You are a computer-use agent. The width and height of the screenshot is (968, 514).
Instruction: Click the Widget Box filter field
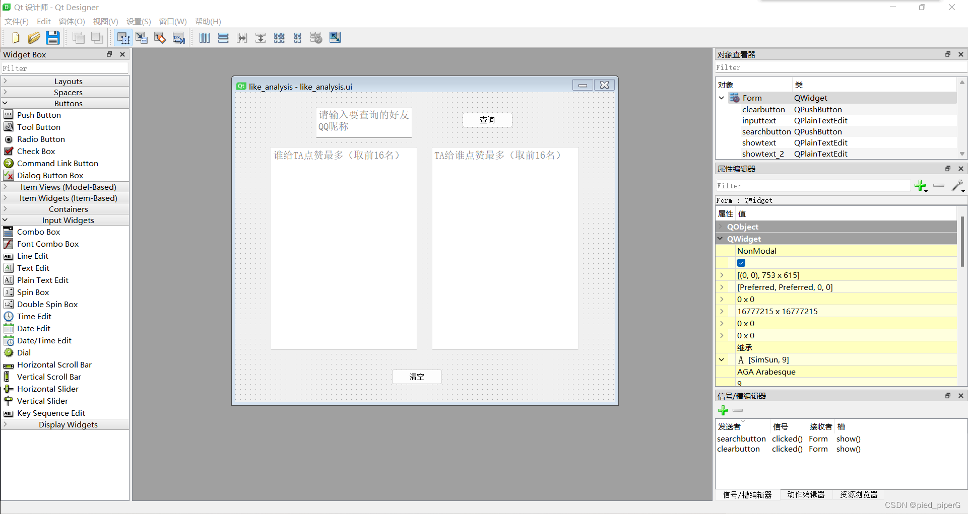(x=64, y=68)
